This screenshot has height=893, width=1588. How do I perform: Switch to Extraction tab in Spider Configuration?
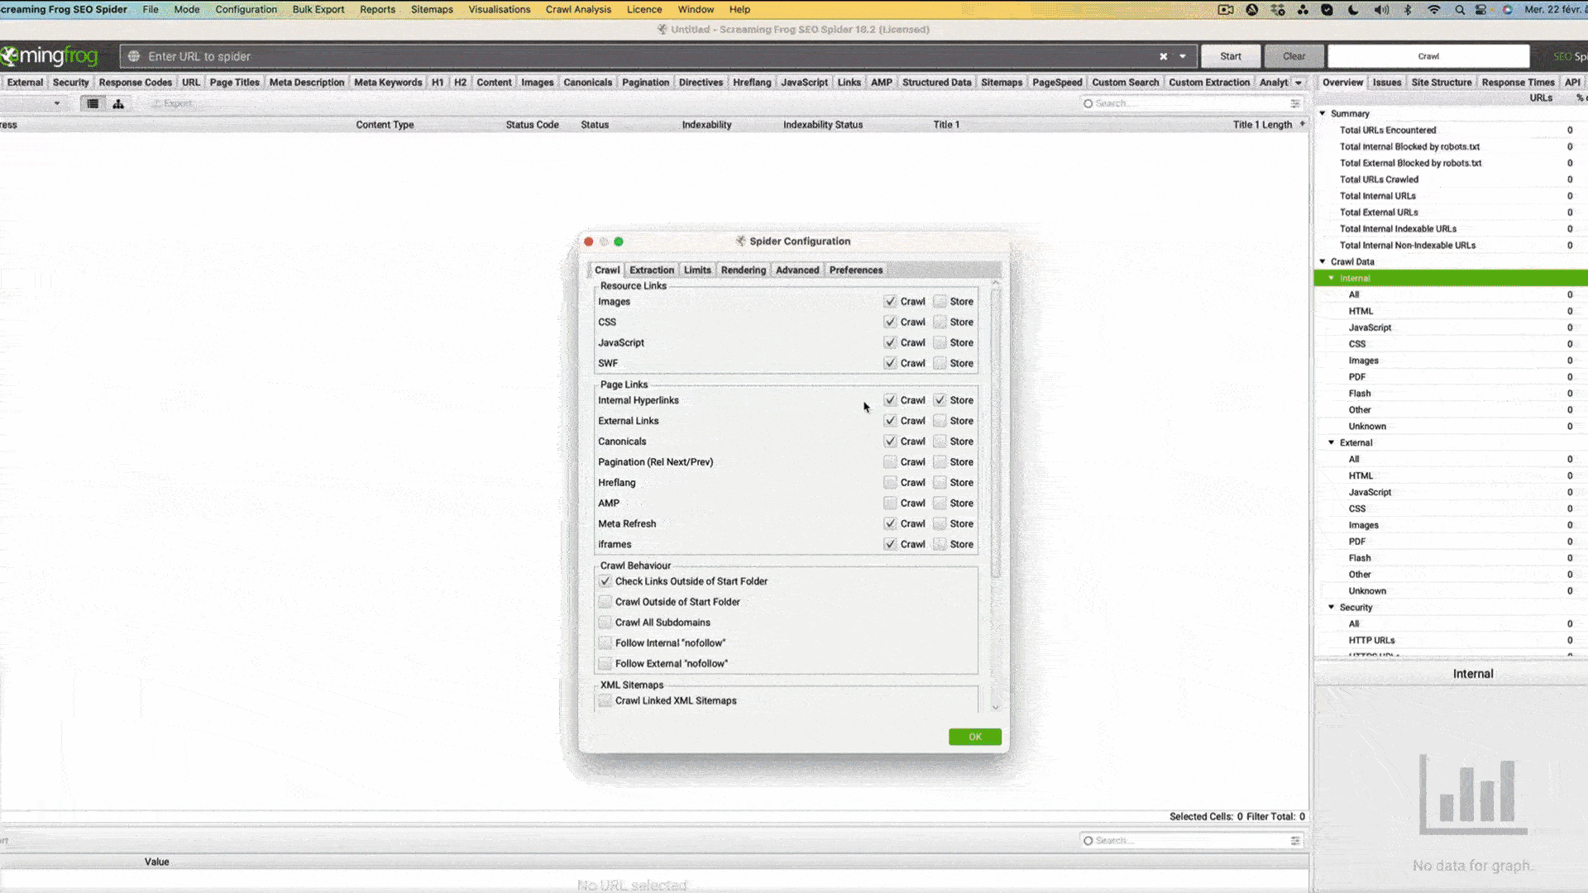coord(652,270)
